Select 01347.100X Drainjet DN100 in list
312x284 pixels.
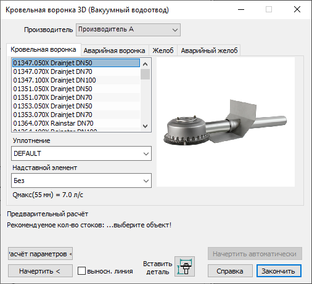point(76,80)
